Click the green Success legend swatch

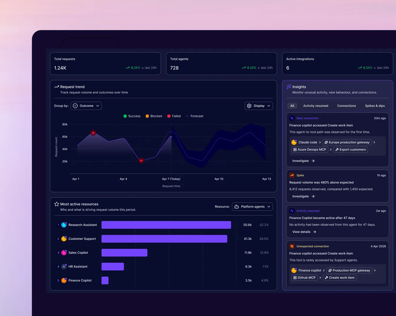click(125, 116)
